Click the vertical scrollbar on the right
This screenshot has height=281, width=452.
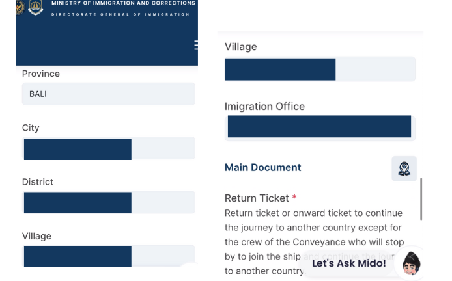421,198
